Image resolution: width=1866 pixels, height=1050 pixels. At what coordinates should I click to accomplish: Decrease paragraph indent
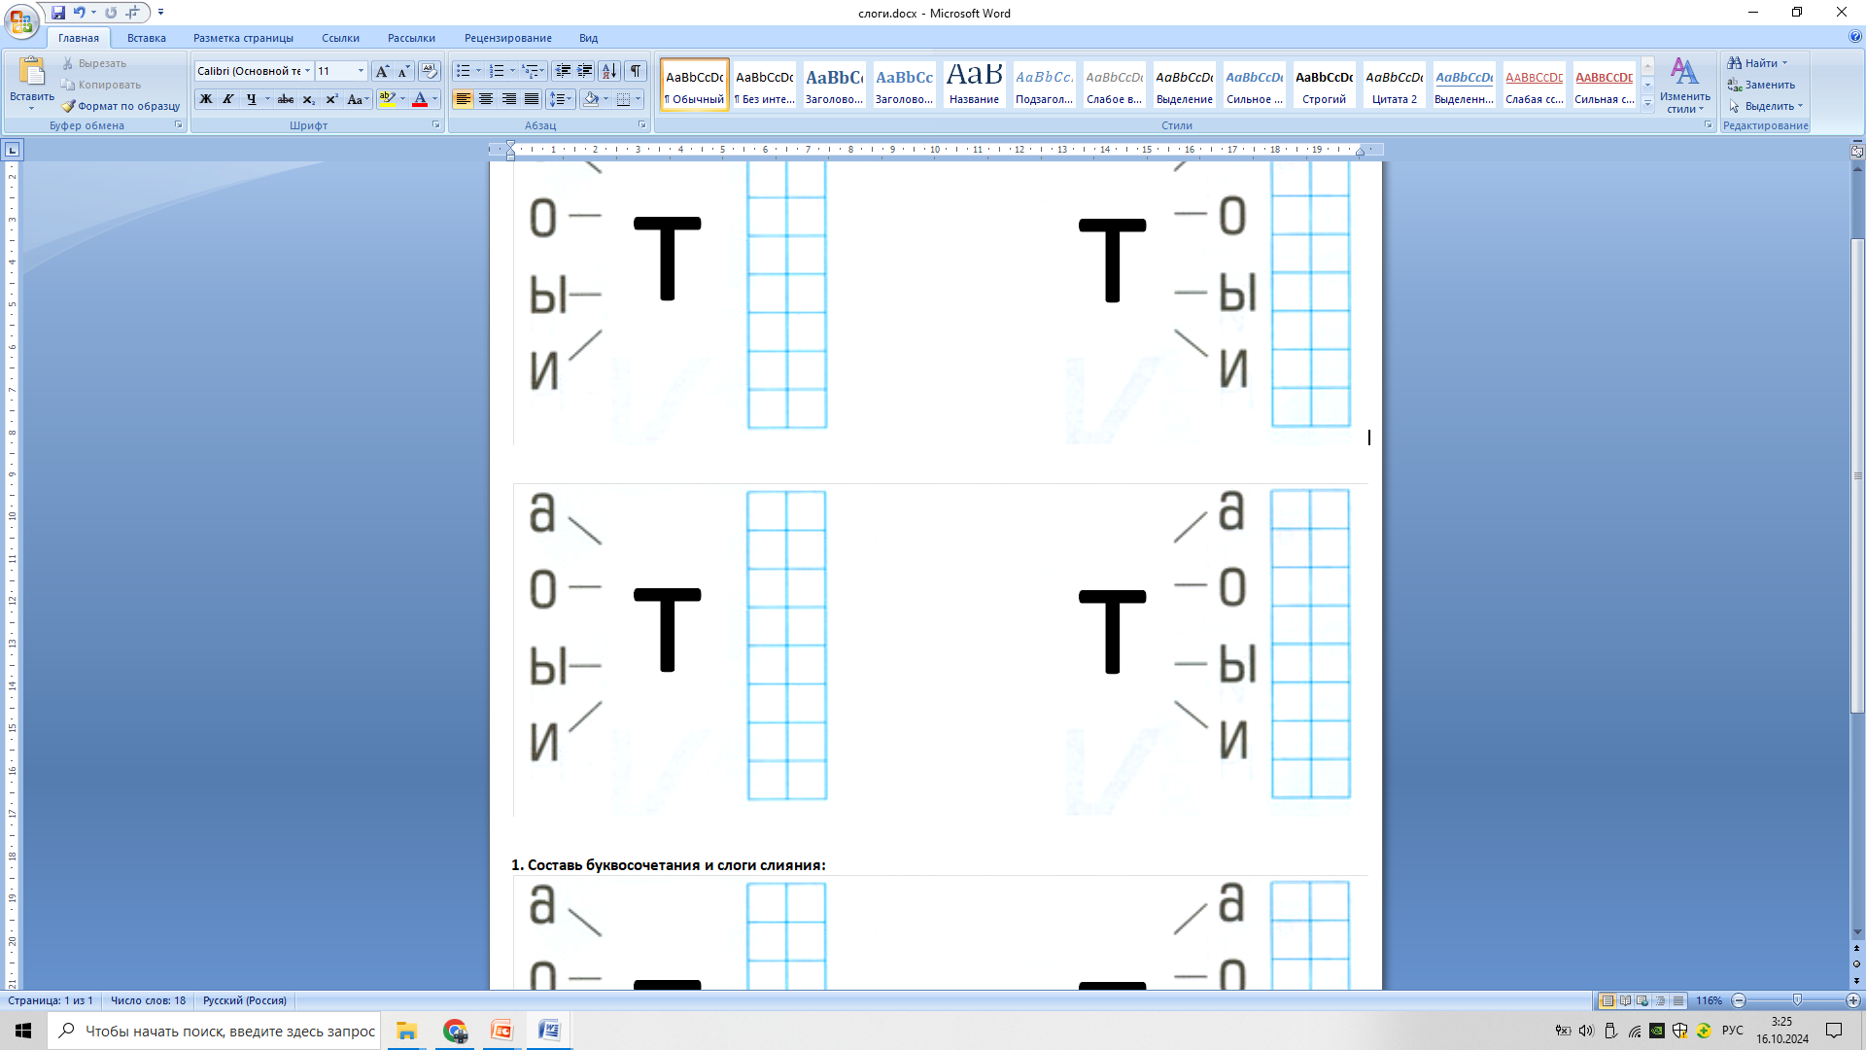point(563,71)
